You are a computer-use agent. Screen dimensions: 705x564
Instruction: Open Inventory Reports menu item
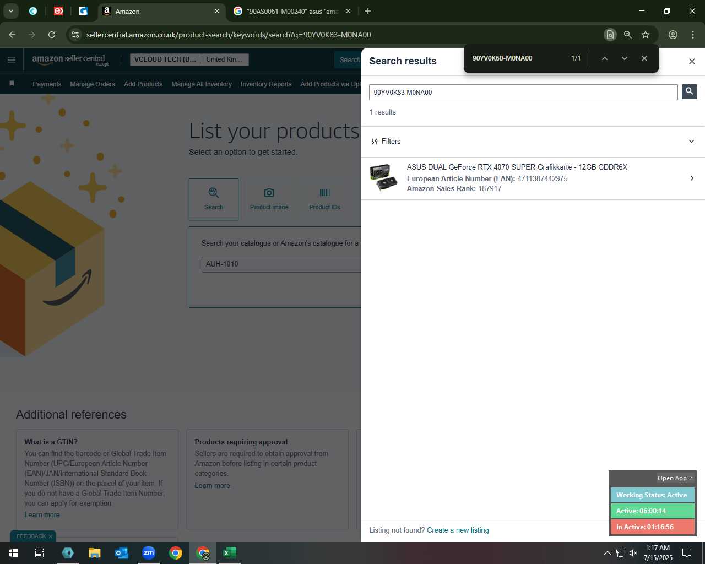pos(266,84)
